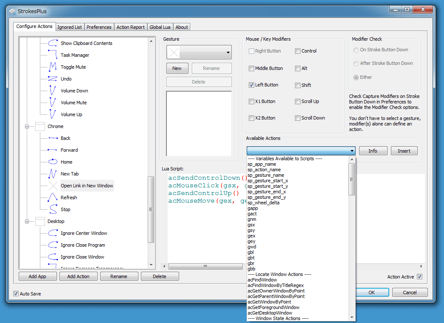The image size is (444, 323).
Task: Open the Gesture selection dropdown
Action: 199,52
